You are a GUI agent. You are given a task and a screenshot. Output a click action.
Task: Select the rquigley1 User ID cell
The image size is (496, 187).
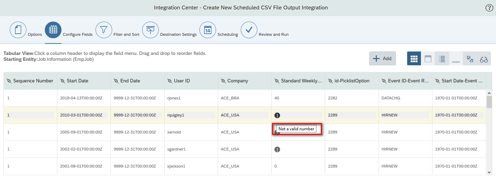coord(191,115)
